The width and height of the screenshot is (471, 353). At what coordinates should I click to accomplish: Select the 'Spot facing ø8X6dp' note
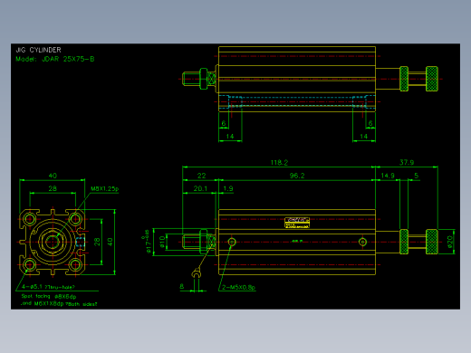[49, 296]
